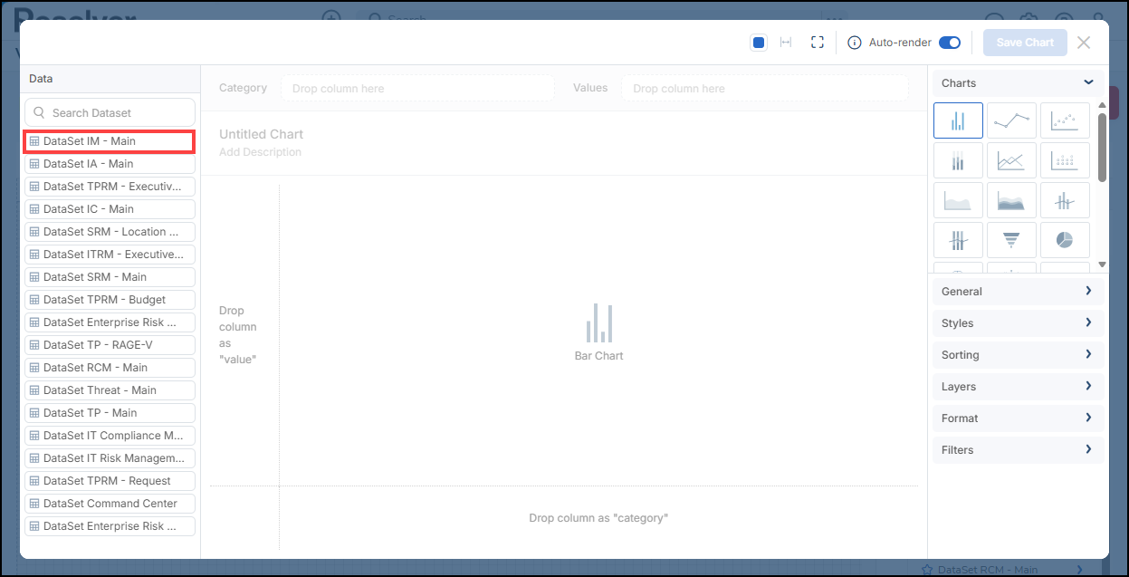Expand the Filters section
This screenshot has height=577, width=1129.
1018,450
